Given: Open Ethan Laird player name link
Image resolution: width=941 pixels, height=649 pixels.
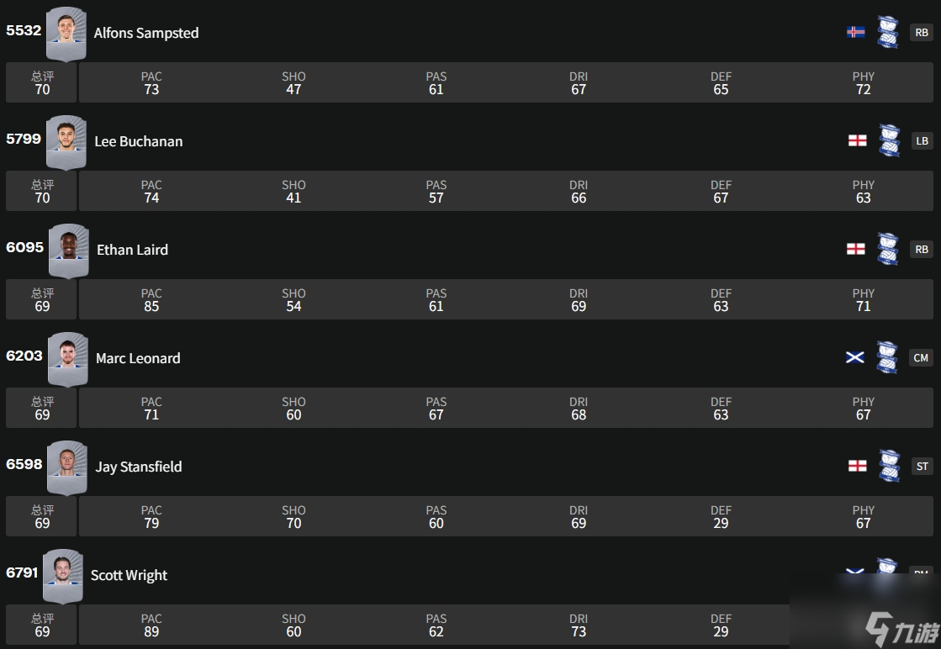Looking at the screenshot, I should click(132, 250).
